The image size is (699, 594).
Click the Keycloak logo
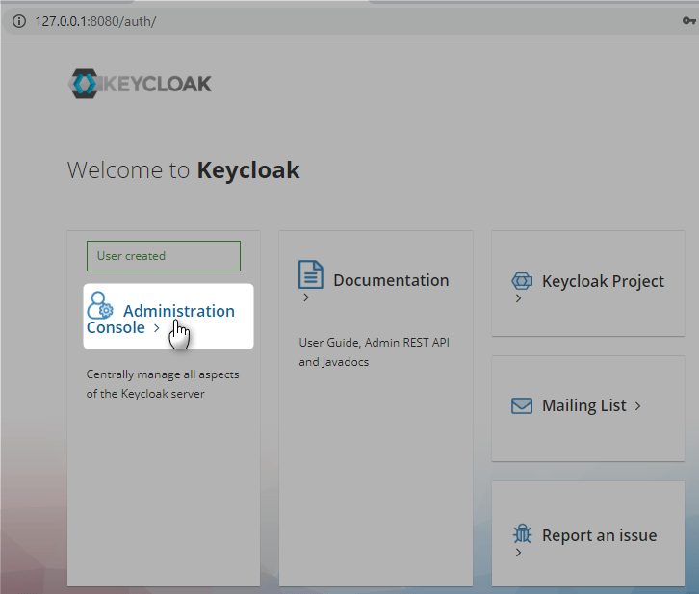pos(140,84)
